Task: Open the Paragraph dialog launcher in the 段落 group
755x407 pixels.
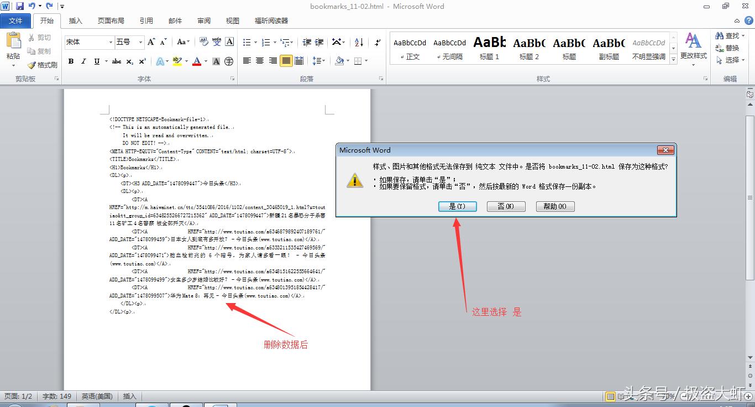Action: click(381, 79)
